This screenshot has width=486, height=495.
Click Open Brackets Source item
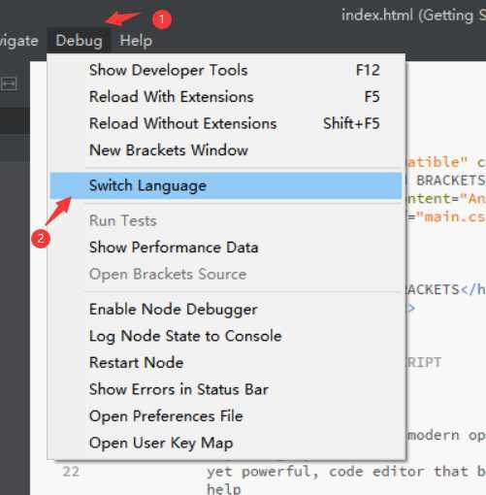point(226,275)
